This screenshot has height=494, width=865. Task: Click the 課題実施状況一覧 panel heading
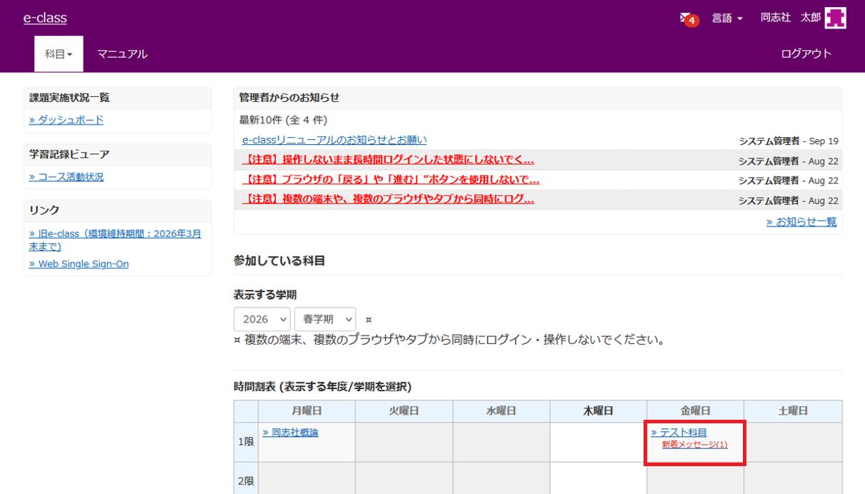69,98
